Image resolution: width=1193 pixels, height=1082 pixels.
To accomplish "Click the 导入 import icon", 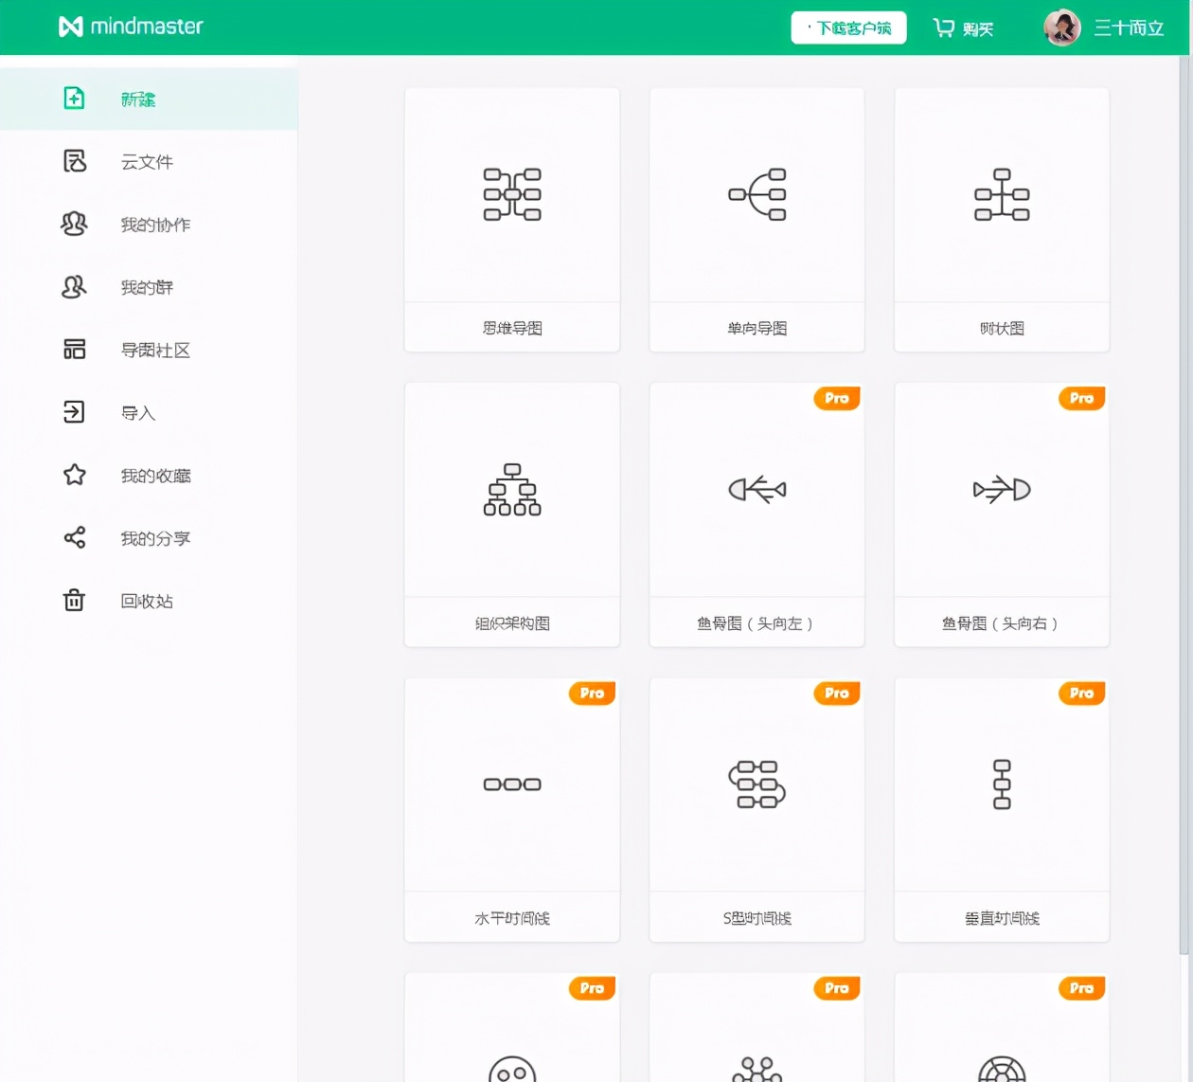I will 74,413.
